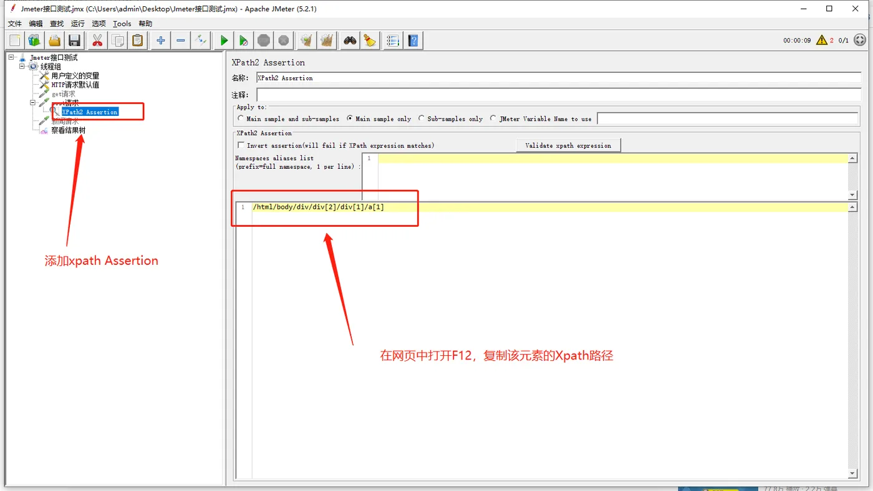Select Sub-samples only radio button
This screenshot has width=873, height=491.
coord(422,118)
